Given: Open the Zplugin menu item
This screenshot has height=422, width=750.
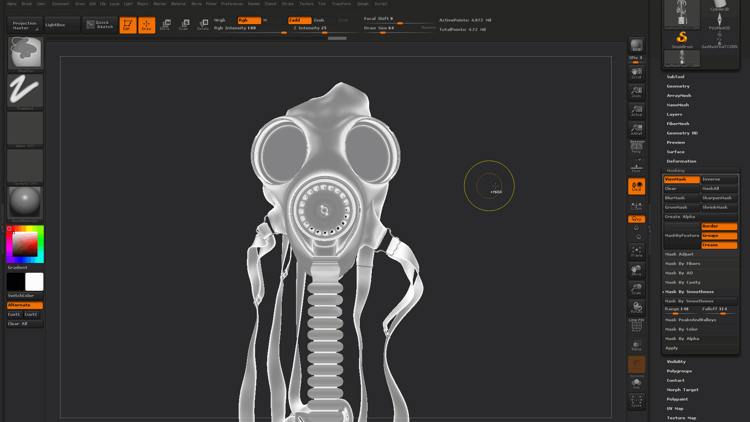Looking at the screenshot, I should point(362,4).
